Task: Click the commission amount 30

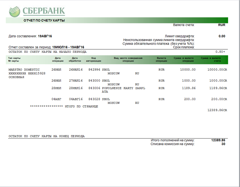Action: (223, 144)
